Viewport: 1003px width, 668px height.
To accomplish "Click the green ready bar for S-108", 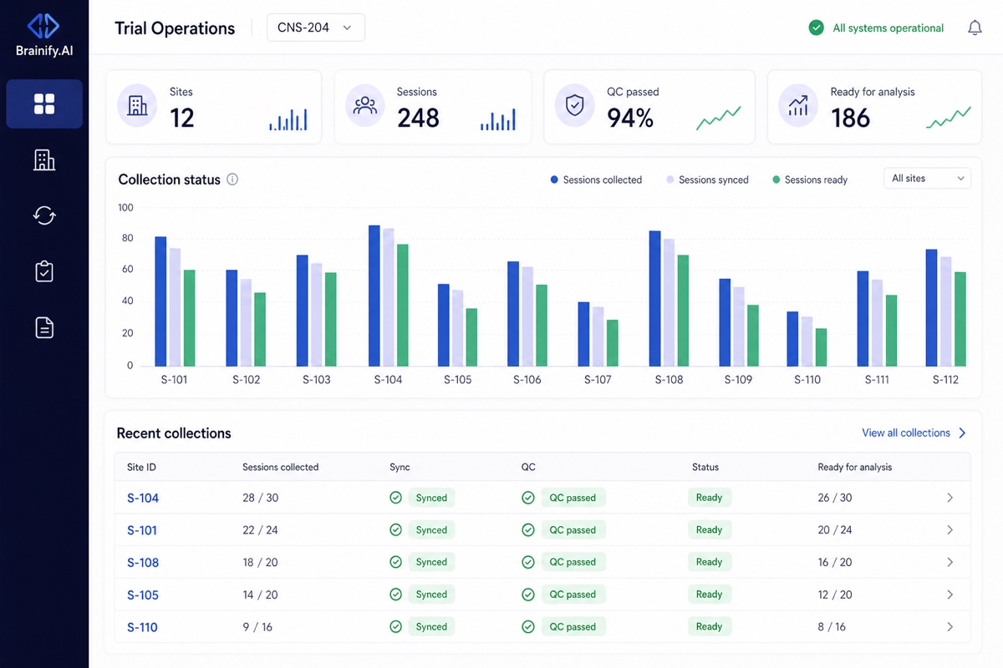I will click(x=683, y=311).
